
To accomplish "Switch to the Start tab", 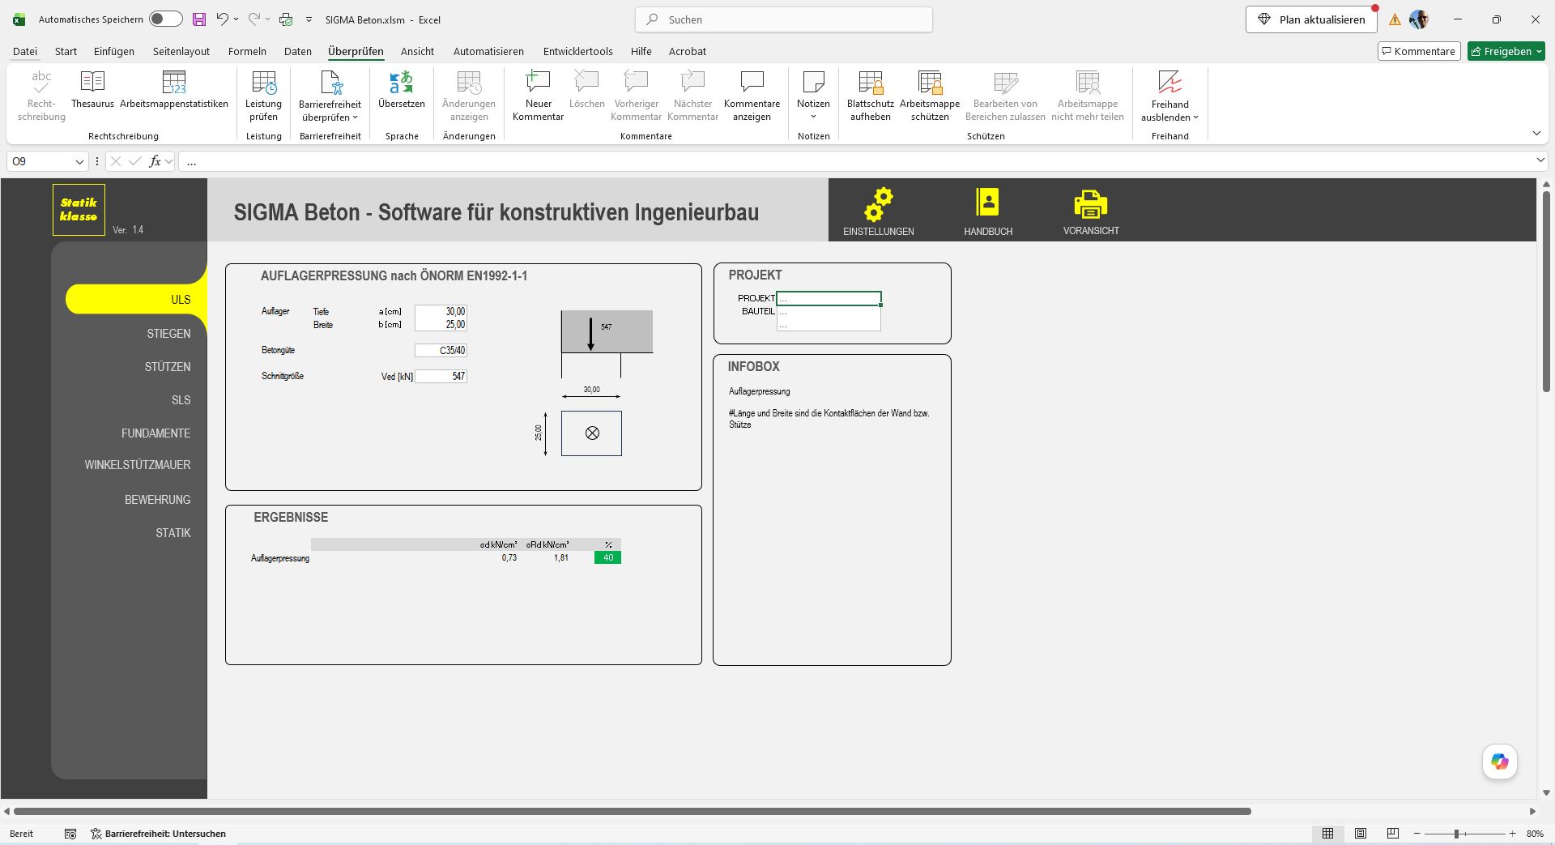I will coord(66,51).
